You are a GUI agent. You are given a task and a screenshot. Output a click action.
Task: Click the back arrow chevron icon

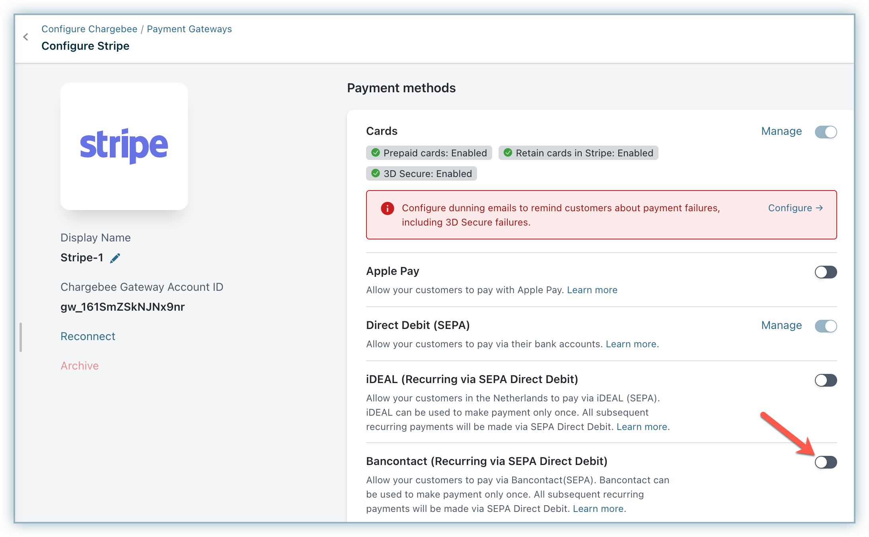pos(26,37)
